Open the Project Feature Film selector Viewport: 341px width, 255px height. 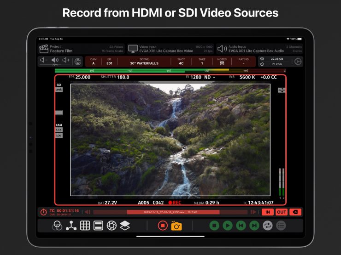pos(81,49)
